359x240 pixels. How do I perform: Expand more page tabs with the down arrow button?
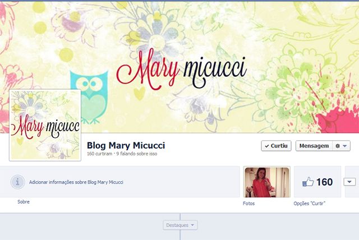pyautogui.click(x=349, y=182)
